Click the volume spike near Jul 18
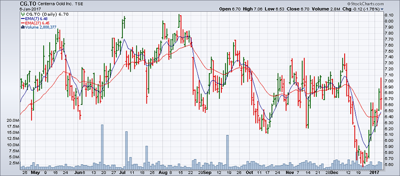The height and width of the screenshot is (176, 400). tap(147, 158)
